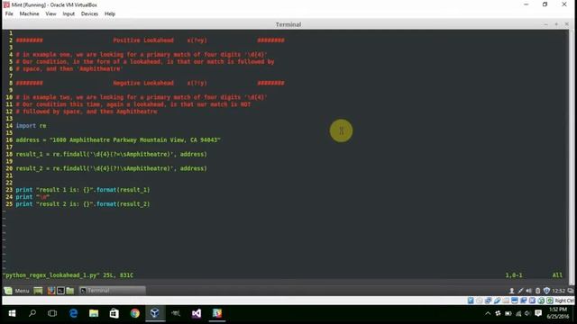This screenshot has width=577, height=324.
Task: Open the VirtualBox File menu
Action: point(9,13)
